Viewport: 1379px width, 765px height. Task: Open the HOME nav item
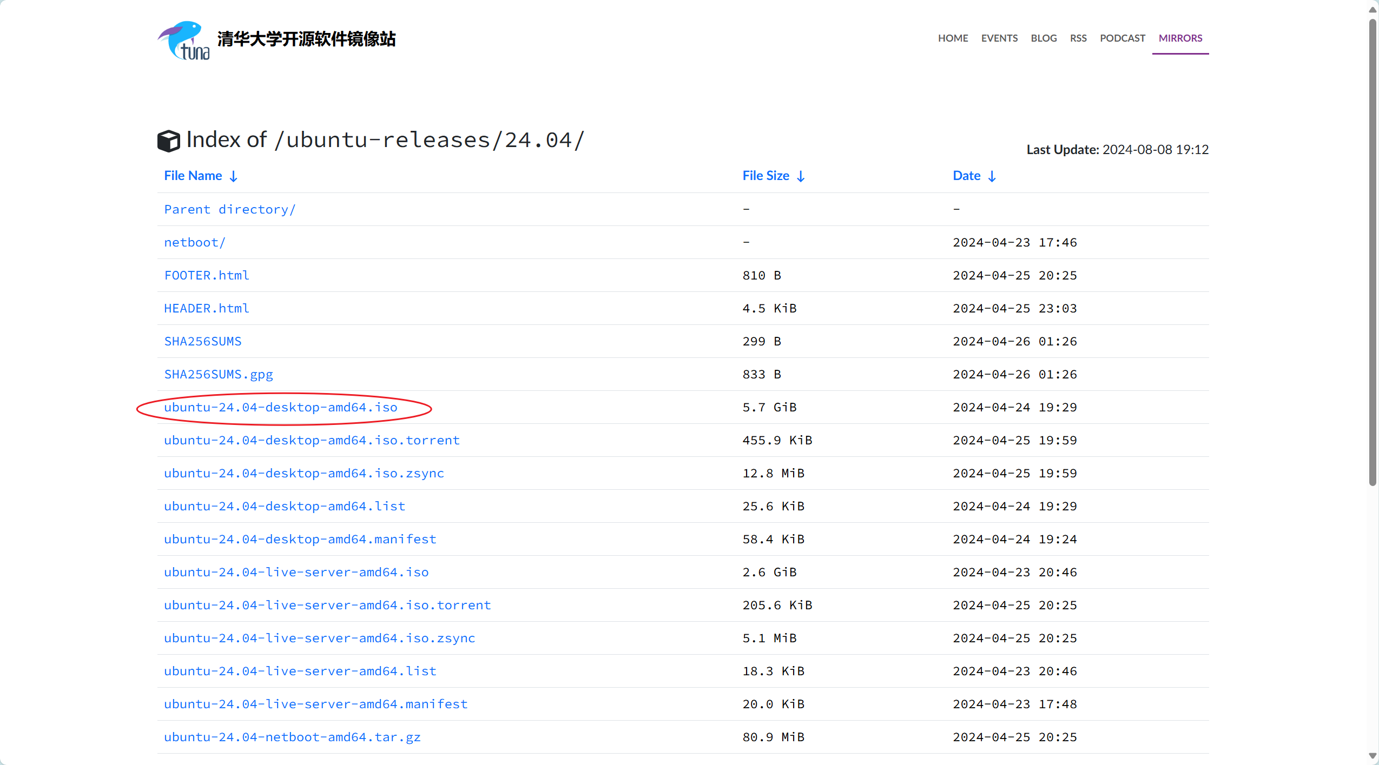(x=953, y=38)
